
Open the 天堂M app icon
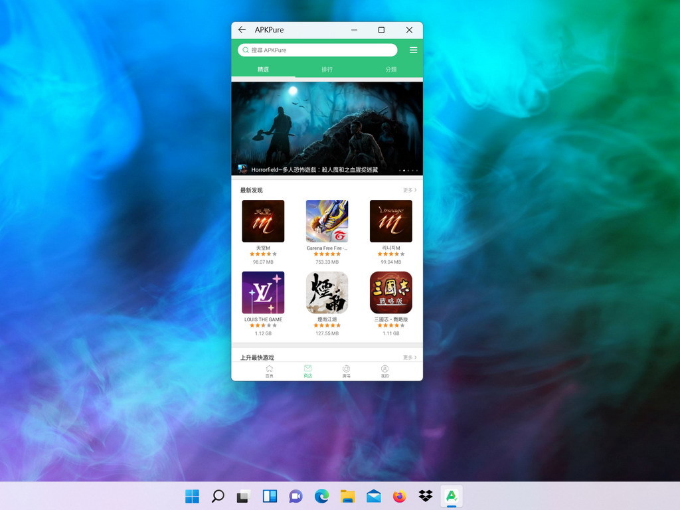pos(263,221)
